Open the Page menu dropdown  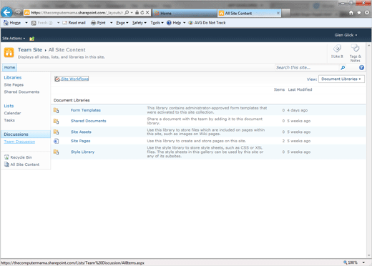click(x=122, y=23)
